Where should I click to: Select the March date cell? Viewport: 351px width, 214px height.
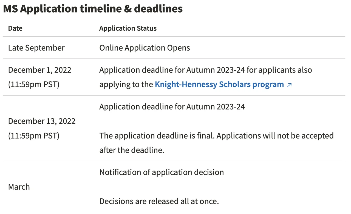(19, 187)
